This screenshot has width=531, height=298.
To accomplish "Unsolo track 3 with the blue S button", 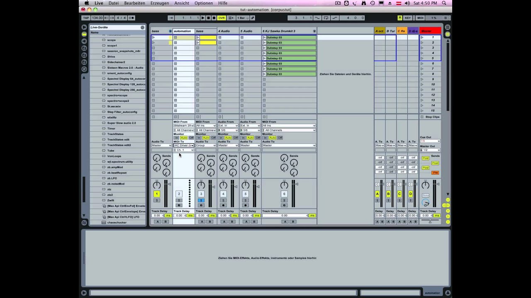I will tap(201, 200).
